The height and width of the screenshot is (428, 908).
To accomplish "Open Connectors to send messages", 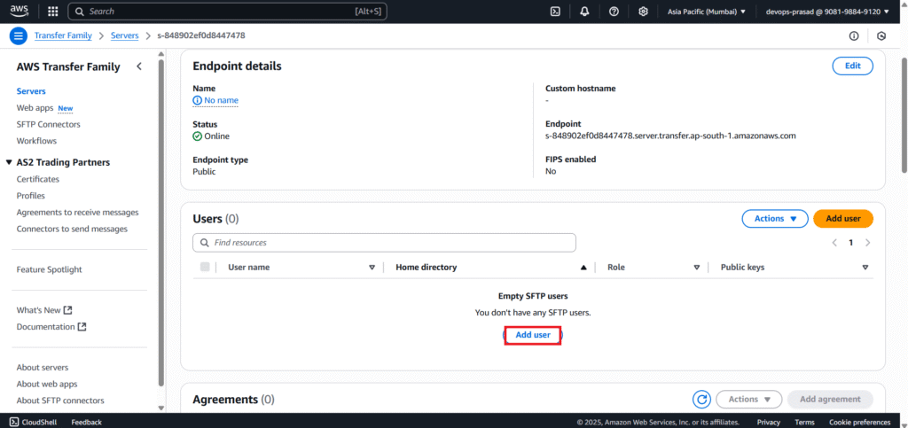I will click(72, 229).
